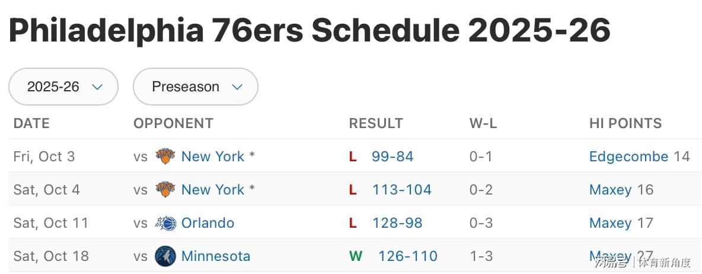This screenshot has height=274, width=702.
Task: View the 128-98 game result
Action: click(397, 223)
